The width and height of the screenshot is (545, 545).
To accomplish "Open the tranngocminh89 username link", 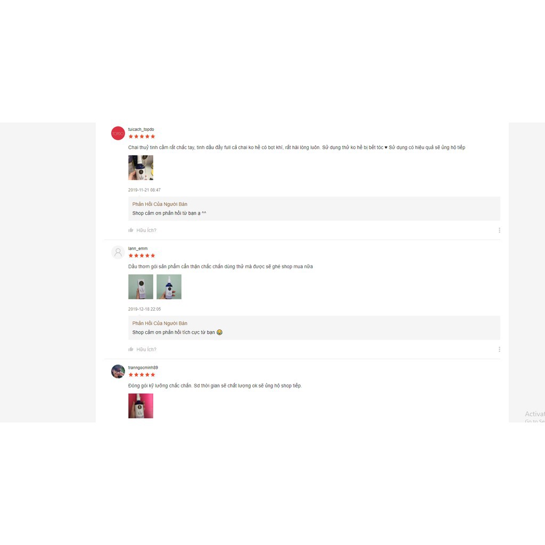I will 143,368.
